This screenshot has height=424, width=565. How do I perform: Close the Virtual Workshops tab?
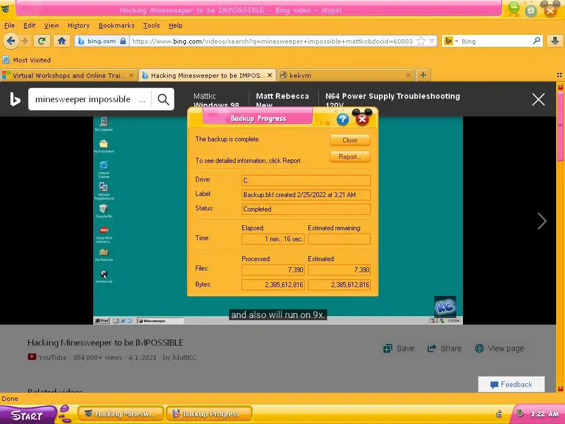131,75
